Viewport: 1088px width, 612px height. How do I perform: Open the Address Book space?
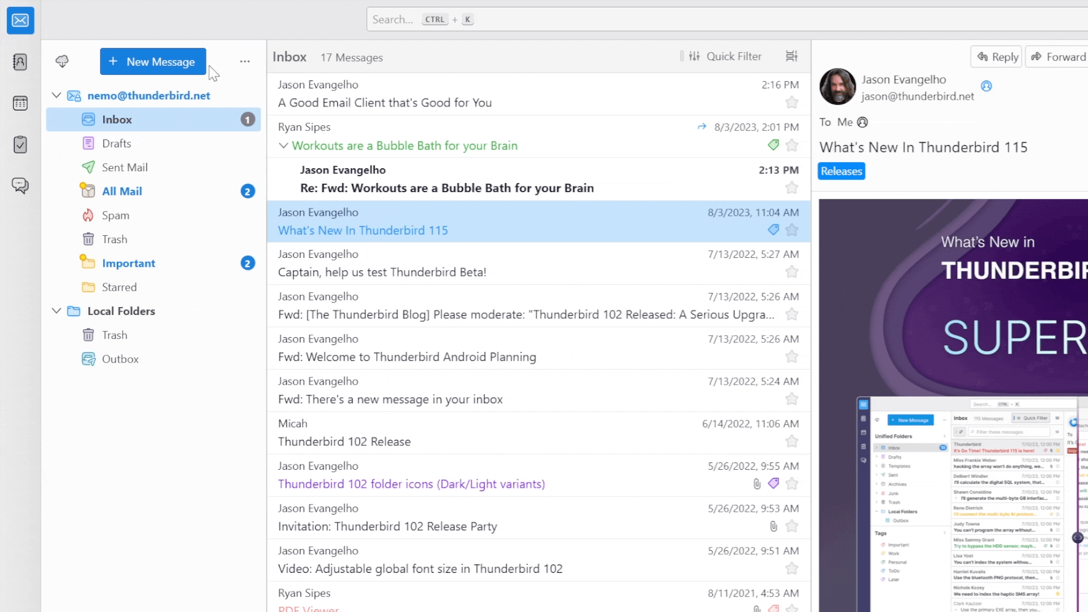(20, 62)
